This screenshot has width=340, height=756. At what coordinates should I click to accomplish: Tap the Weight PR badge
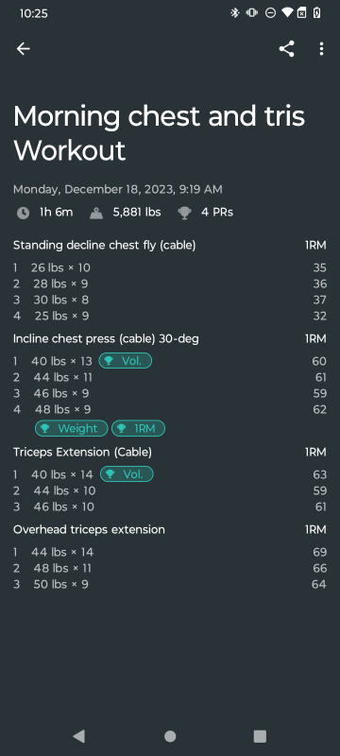(72, 428)
